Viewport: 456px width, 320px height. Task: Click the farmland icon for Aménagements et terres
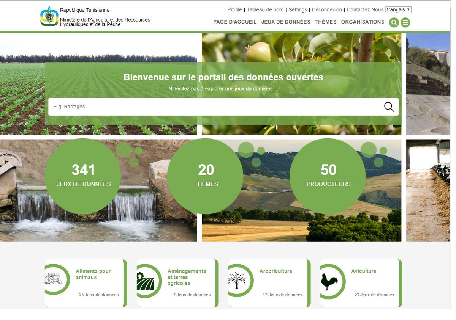[146, 281]
